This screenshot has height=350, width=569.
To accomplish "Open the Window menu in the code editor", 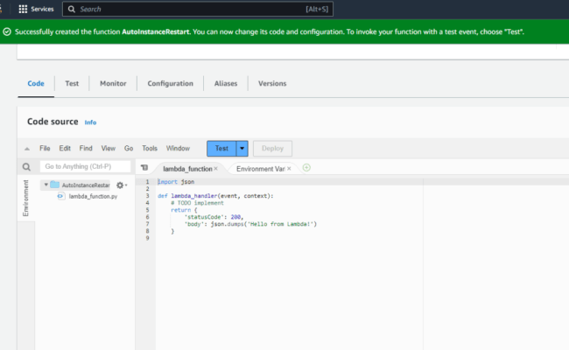I will point(178,149).
